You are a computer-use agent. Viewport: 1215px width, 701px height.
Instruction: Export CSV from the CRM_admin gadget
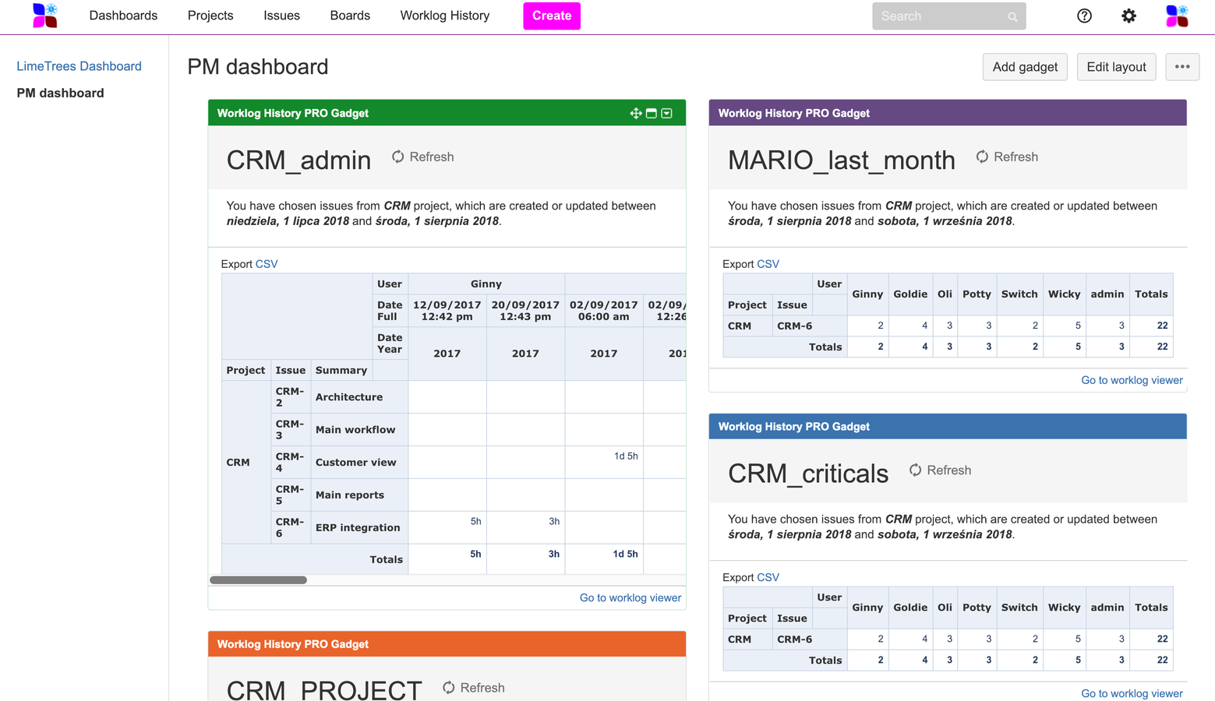coord(267,264)
